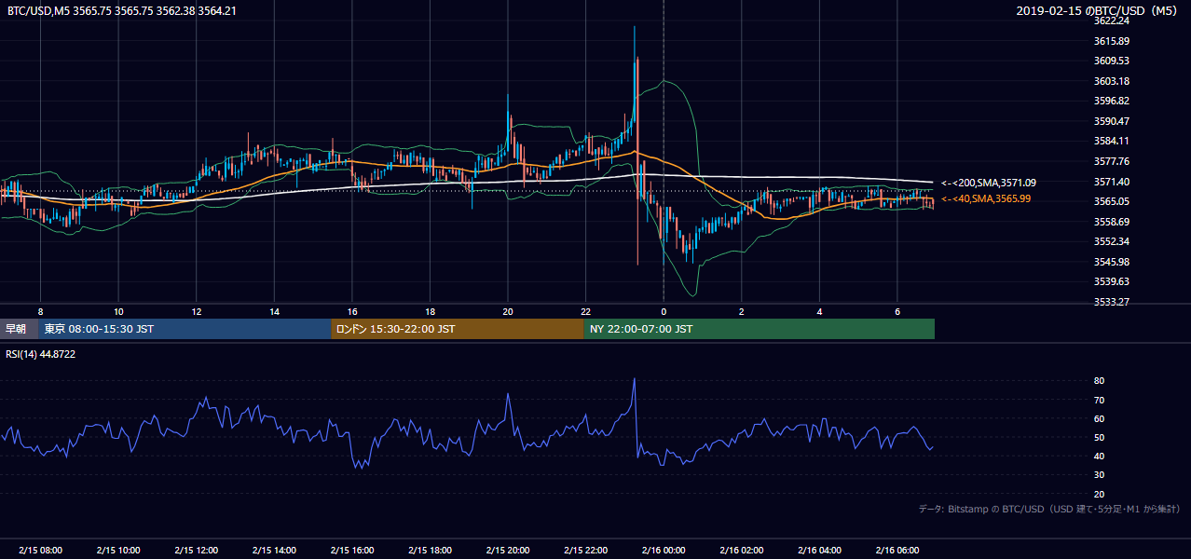Click the 40 SMA 3565.99 label

986,198
